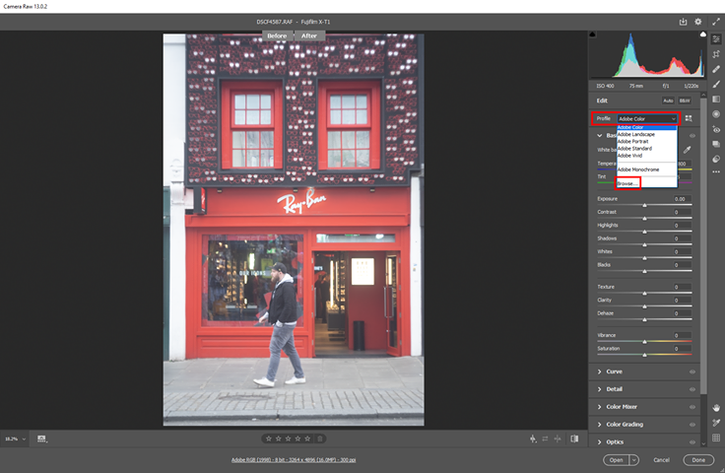Click the browse profiles grid icon

689,118
